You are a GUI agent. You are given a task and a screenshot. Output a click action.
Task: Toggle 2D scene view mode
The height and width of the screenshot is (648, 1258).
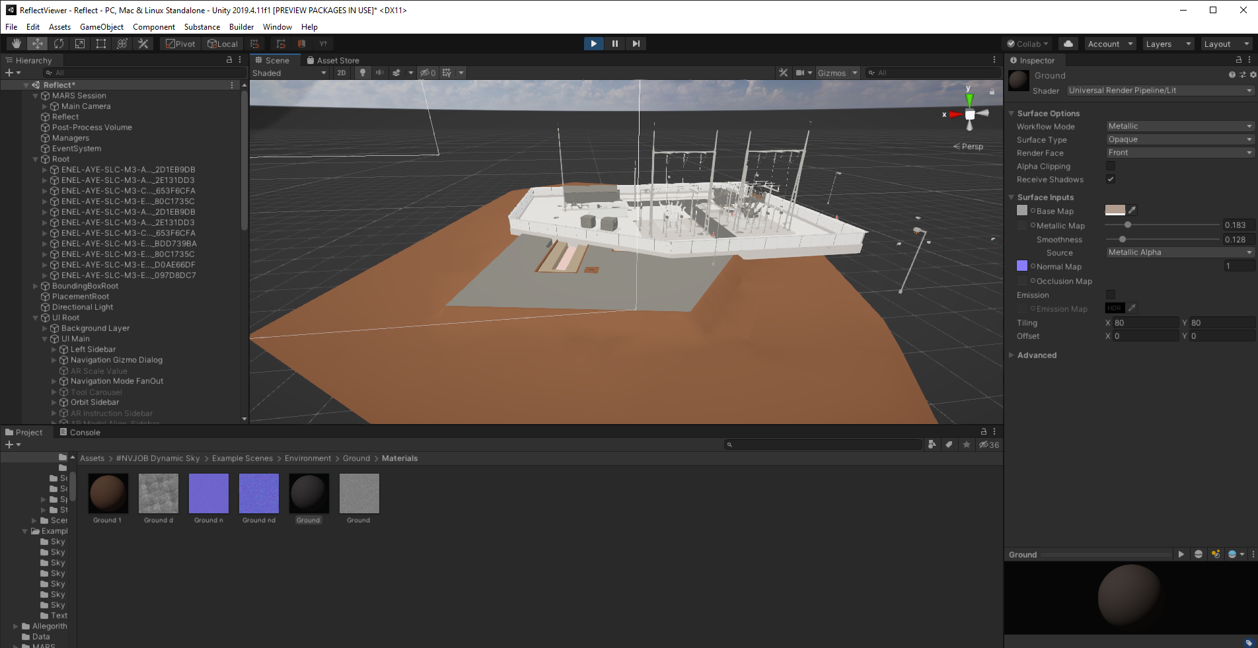tap(342, 73)
